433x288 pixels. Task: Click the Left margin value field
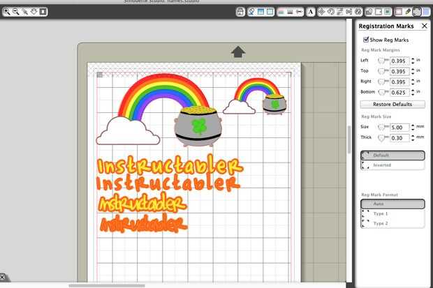pyautogui.click(x=399, y=61)
